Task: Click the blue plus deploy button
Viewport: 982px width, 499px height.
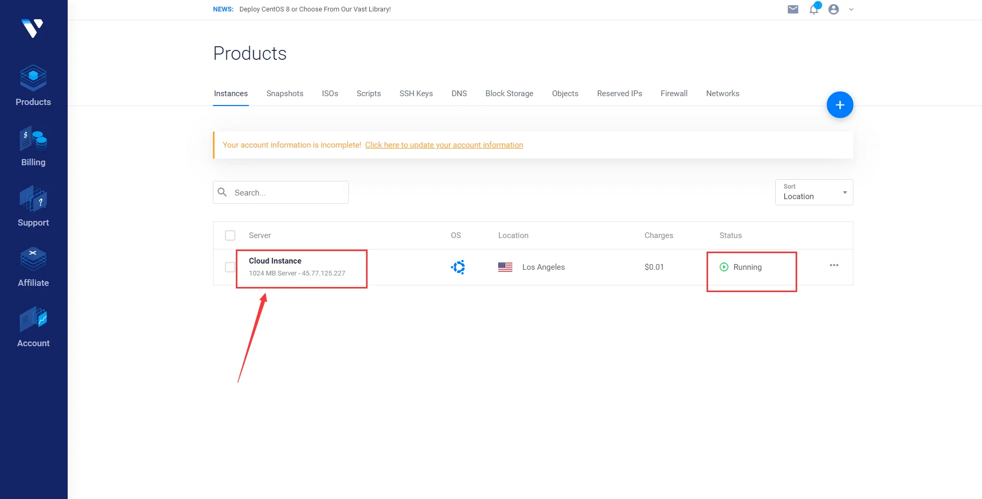Action: coord(840,105)
